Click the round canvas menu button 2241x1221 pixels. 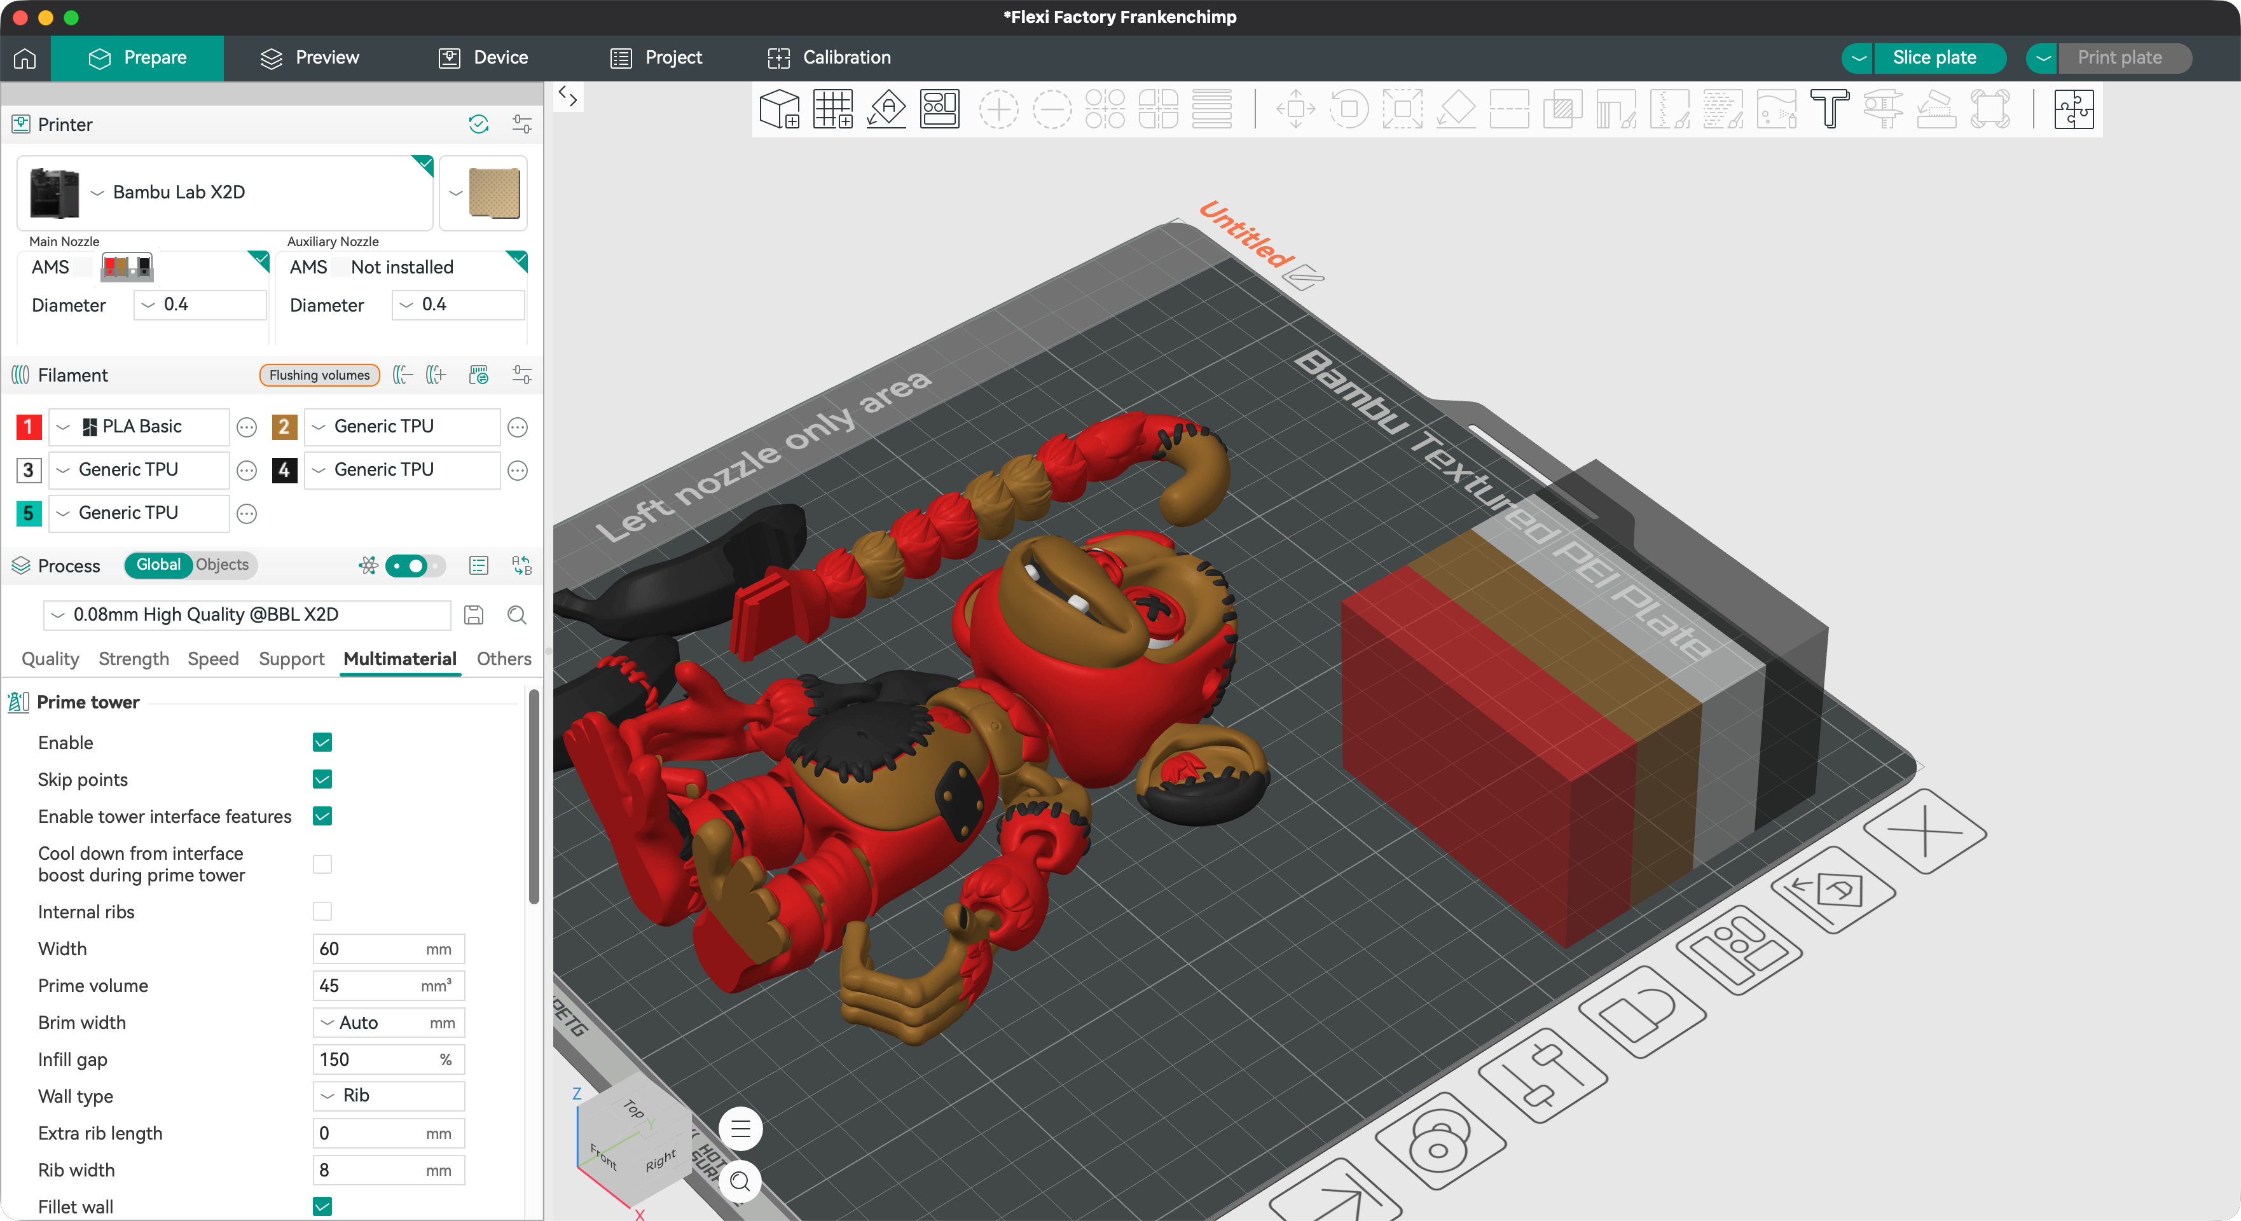740,1129
